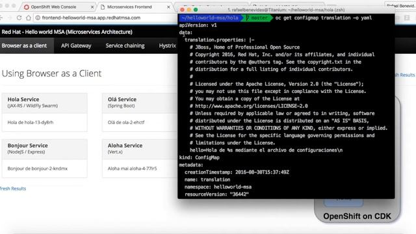Select the Aloha Service card heading

[x=125, y=146]
